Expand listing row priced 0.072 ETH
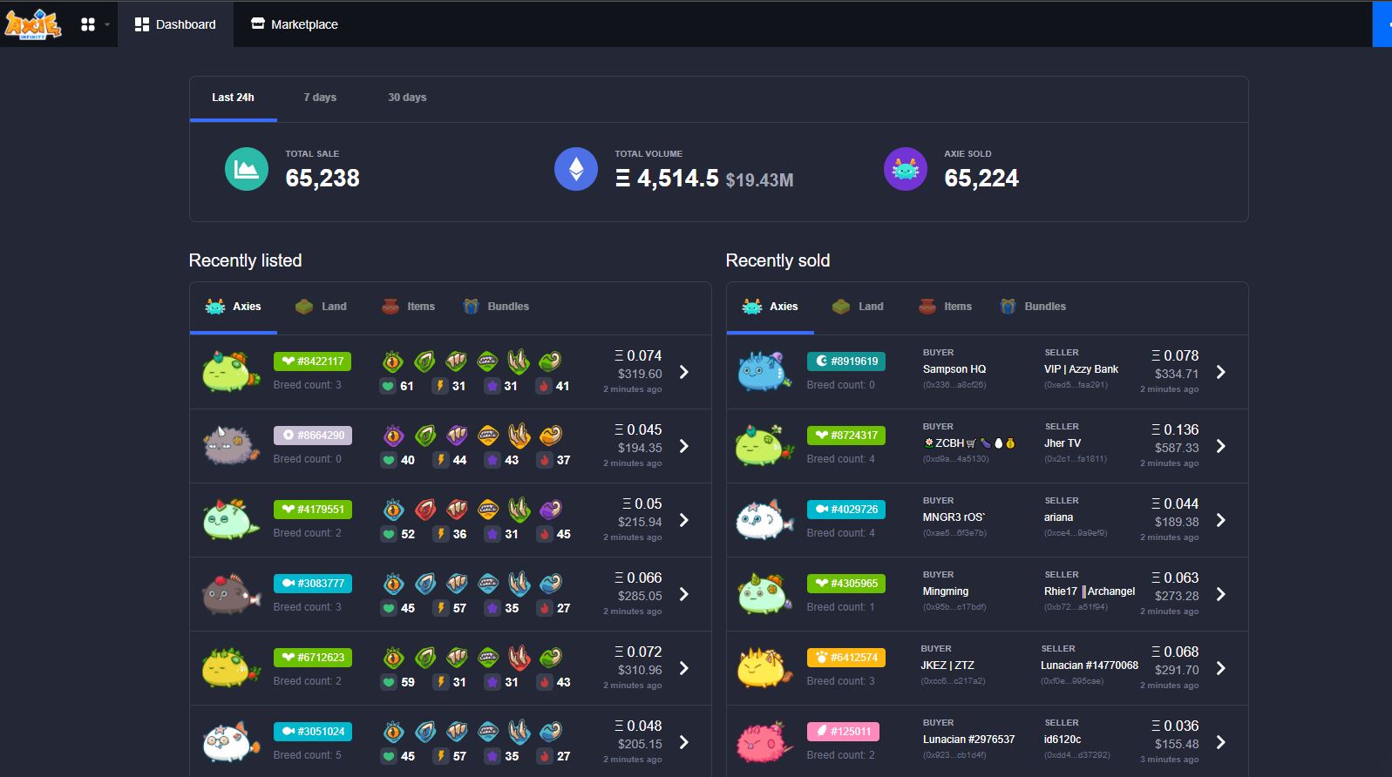 pyautogui.click(x=684, y=668)
